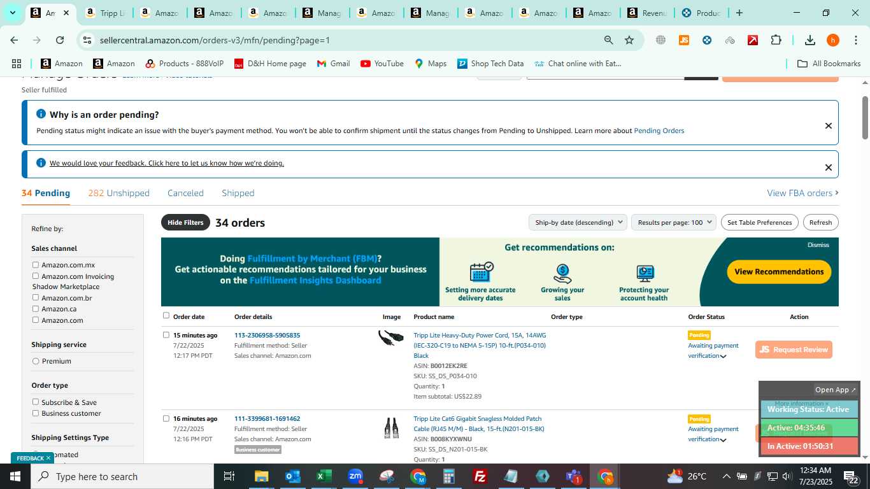Switch to the Tripp Lite browser tab
This screenshot has width=870, height=489.
(x=106, y=13)
